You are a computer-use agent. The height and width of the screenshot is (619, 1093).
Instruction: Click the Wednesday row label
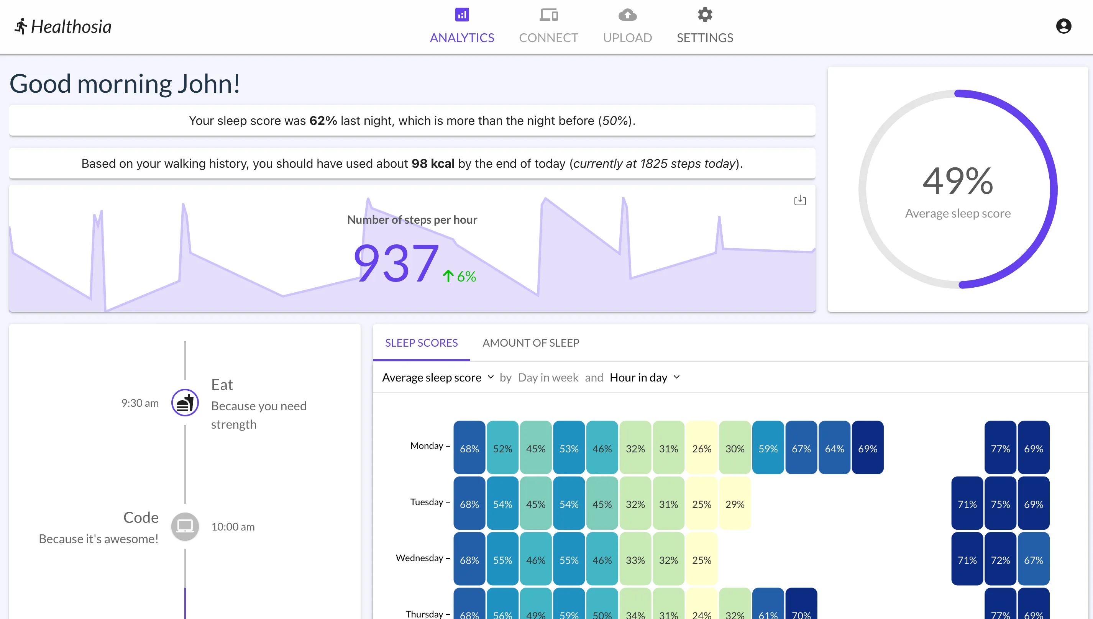[x=419, y=558]
